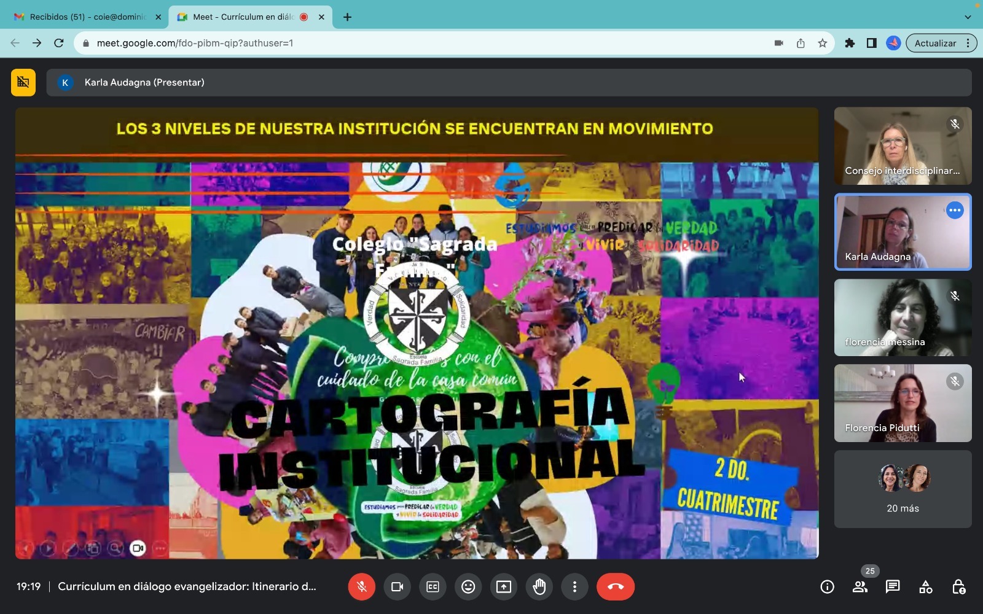Screen dimensions: 983x614
Task: Click the present screen button
Action: (x=504, y=587)
